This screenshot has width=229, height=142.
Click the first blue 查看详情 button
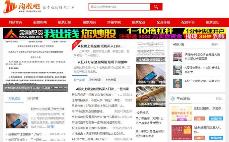pyautogui.click(x=216, y=118)
